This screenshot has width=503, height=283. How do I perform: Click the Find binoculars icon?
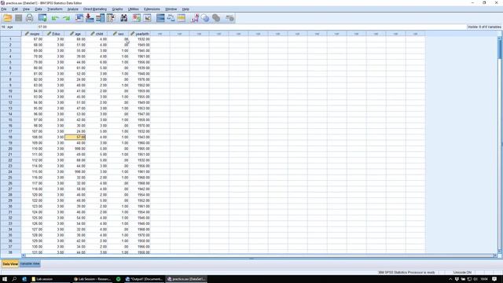(x=124, y=18)
